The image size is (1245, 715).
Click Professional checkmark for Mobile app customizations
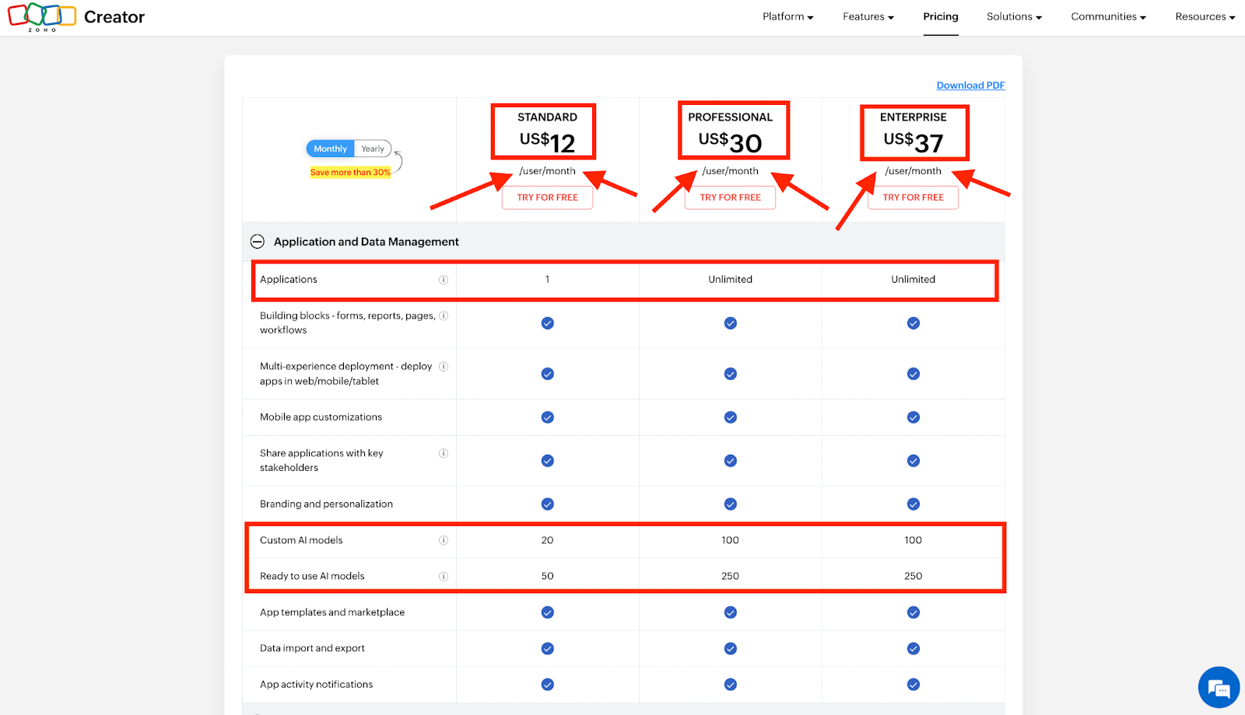(x=731, y=417)
